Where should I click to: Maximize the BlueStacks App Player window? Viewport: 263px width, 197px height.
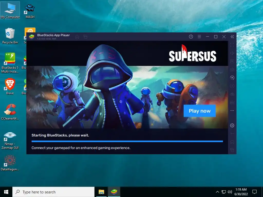(216, 37)
